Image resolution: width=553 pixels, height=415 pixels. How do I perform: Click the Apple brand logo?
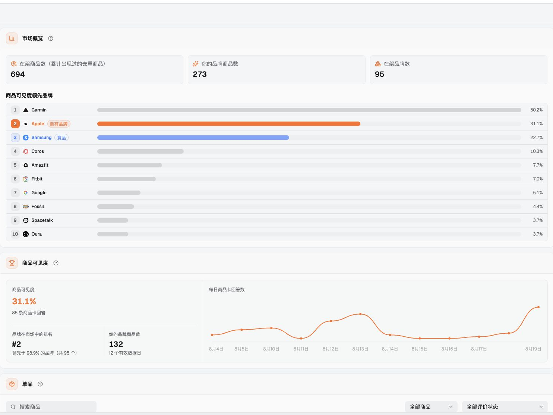tap(26, 124)
